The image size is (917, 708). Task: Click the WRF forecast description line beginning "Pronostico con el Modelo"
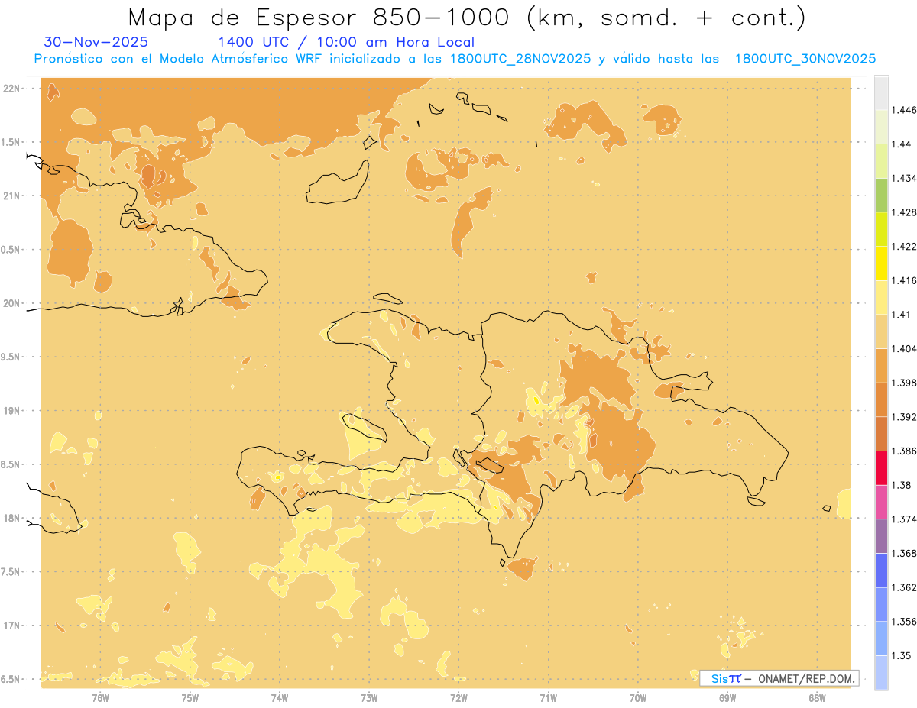pyautogui.click(x=455, y=59)
